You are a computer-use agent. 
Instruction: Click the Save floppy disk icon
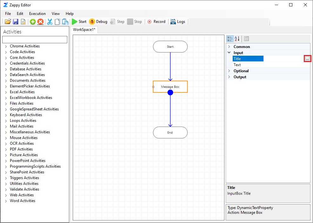coord(16,22)
